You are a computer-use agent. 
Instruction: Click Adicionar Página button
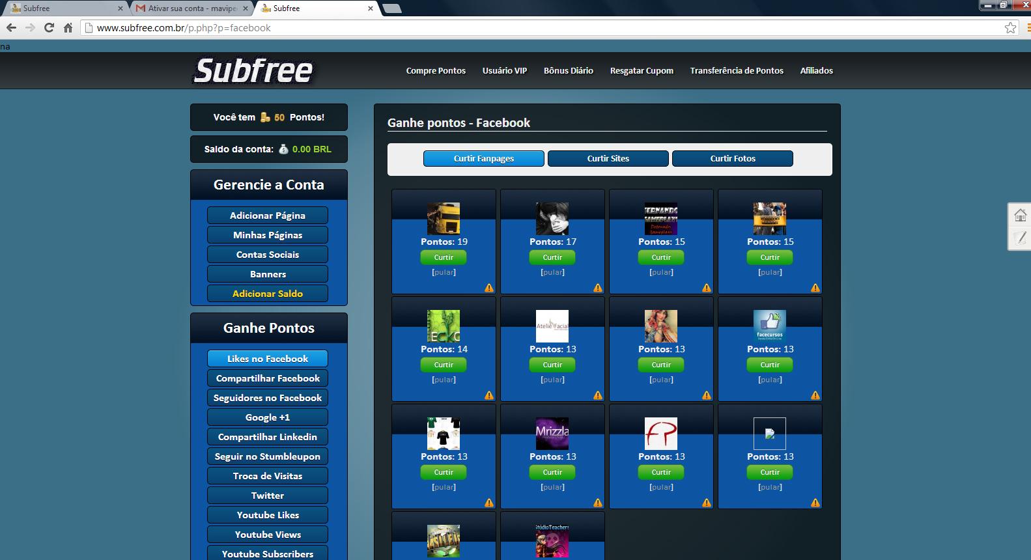point(268,216)
